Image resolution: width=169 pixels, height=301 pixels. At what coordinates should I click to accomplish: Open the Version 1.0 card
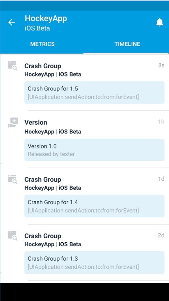point(94,150)
